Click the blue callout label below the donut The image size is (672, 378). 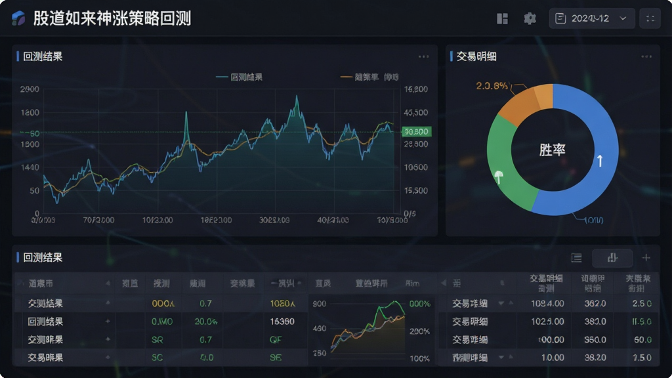(x=593, y=220)
